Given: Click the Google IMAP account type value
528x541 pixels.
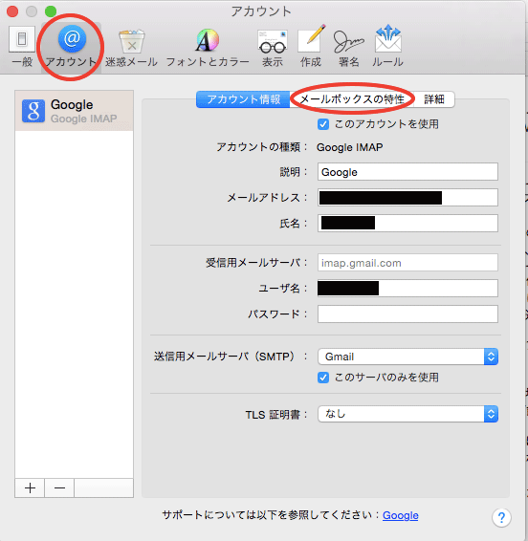Looking at the screenshot, I should pos(349,147).
